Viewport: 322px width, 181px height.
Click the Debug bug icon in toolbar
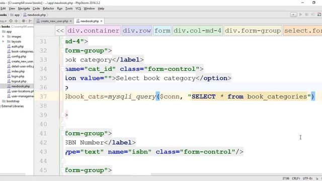[306, 15]
